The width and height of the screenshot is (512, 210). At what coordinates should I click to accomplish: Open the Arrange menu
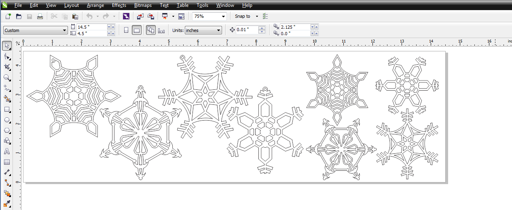(x=95, y=5)
